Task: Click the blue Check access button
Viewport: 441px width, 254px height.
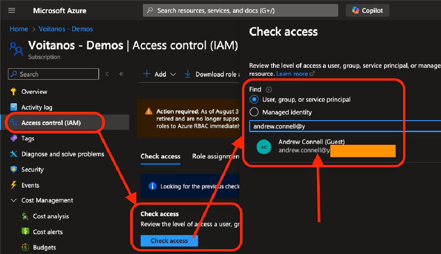Action: [169, 240]
